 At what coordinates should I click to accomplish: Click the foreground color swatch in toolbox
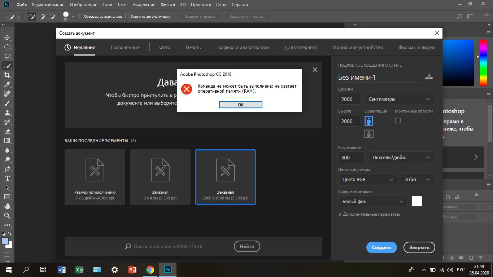(x=5, y=241)
